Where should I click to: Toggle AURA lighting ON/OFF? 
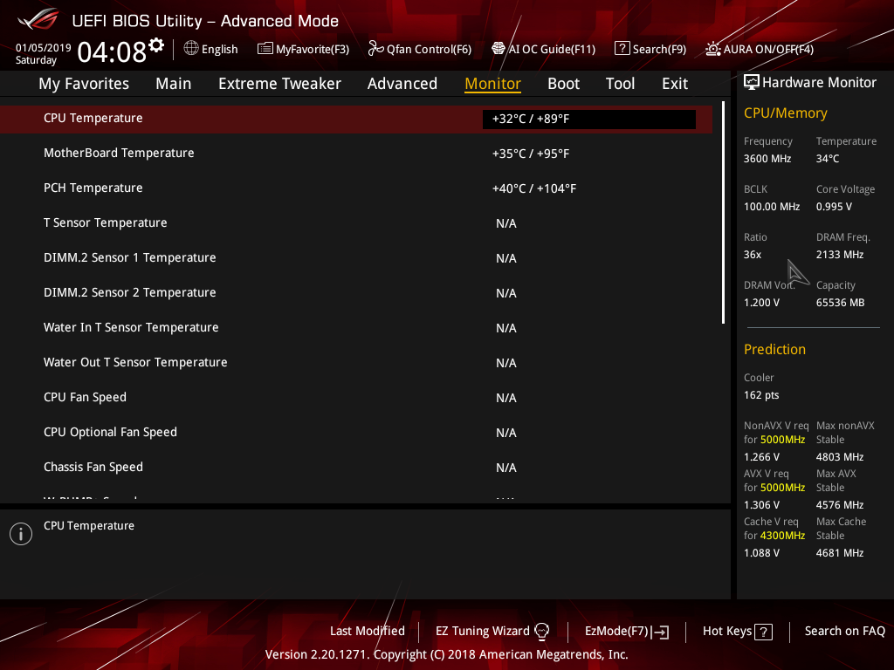pos(758,49)
